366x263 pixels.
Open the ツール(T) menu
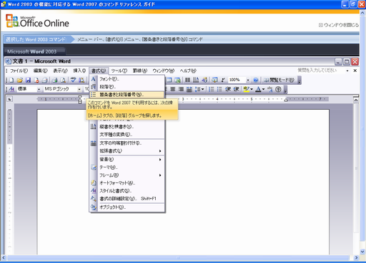point(119,71)
